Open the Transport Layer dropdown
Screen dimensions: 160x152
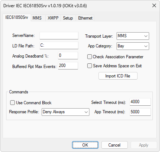[133, 36]
